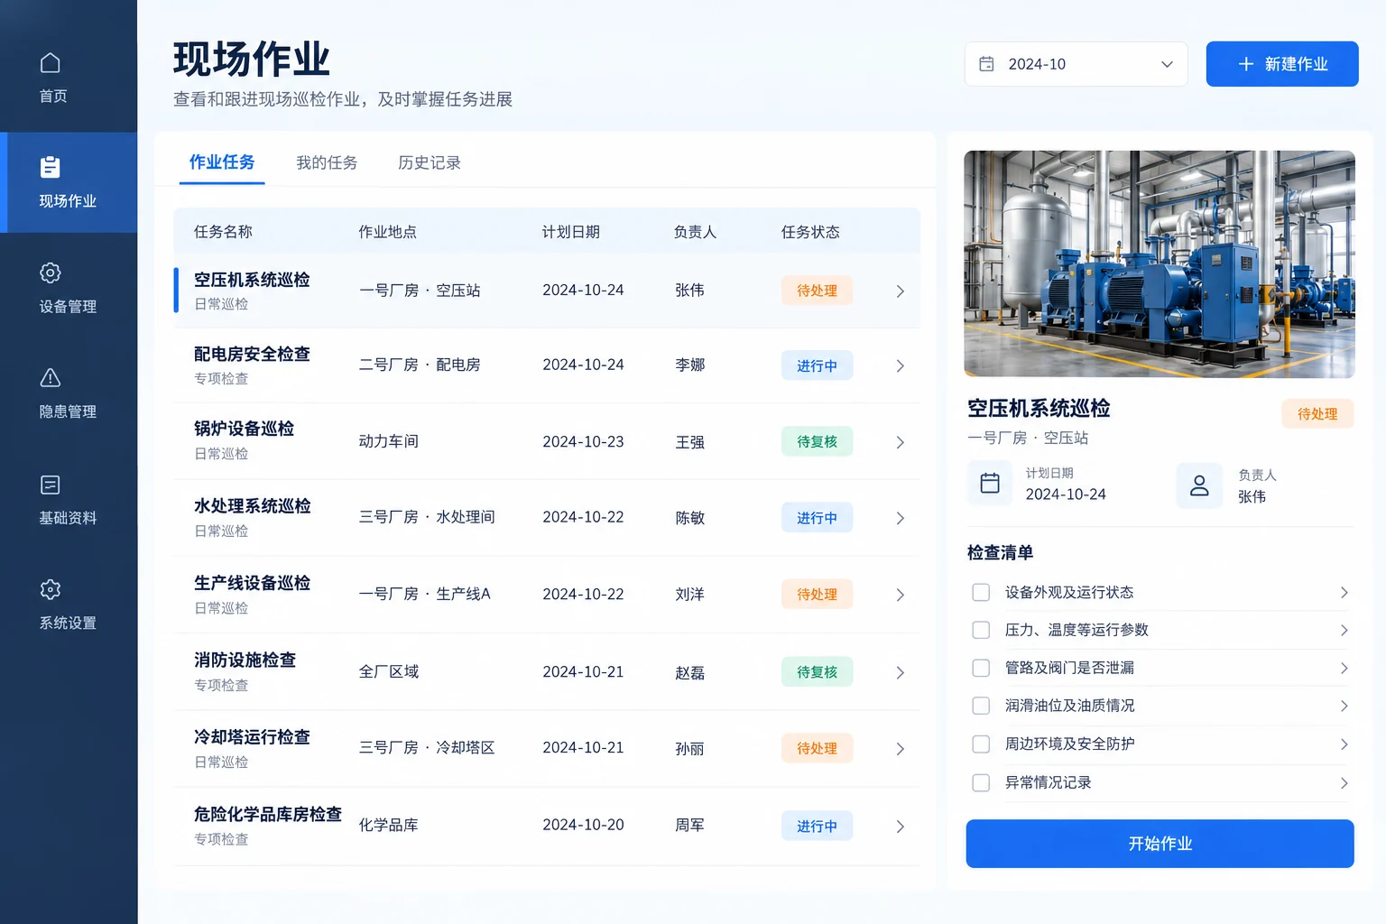1386x924 pixels.
Task: Check the 压力、温度等运行参数 checkbox
Action: pyautogui.click(x=981, y=630)
